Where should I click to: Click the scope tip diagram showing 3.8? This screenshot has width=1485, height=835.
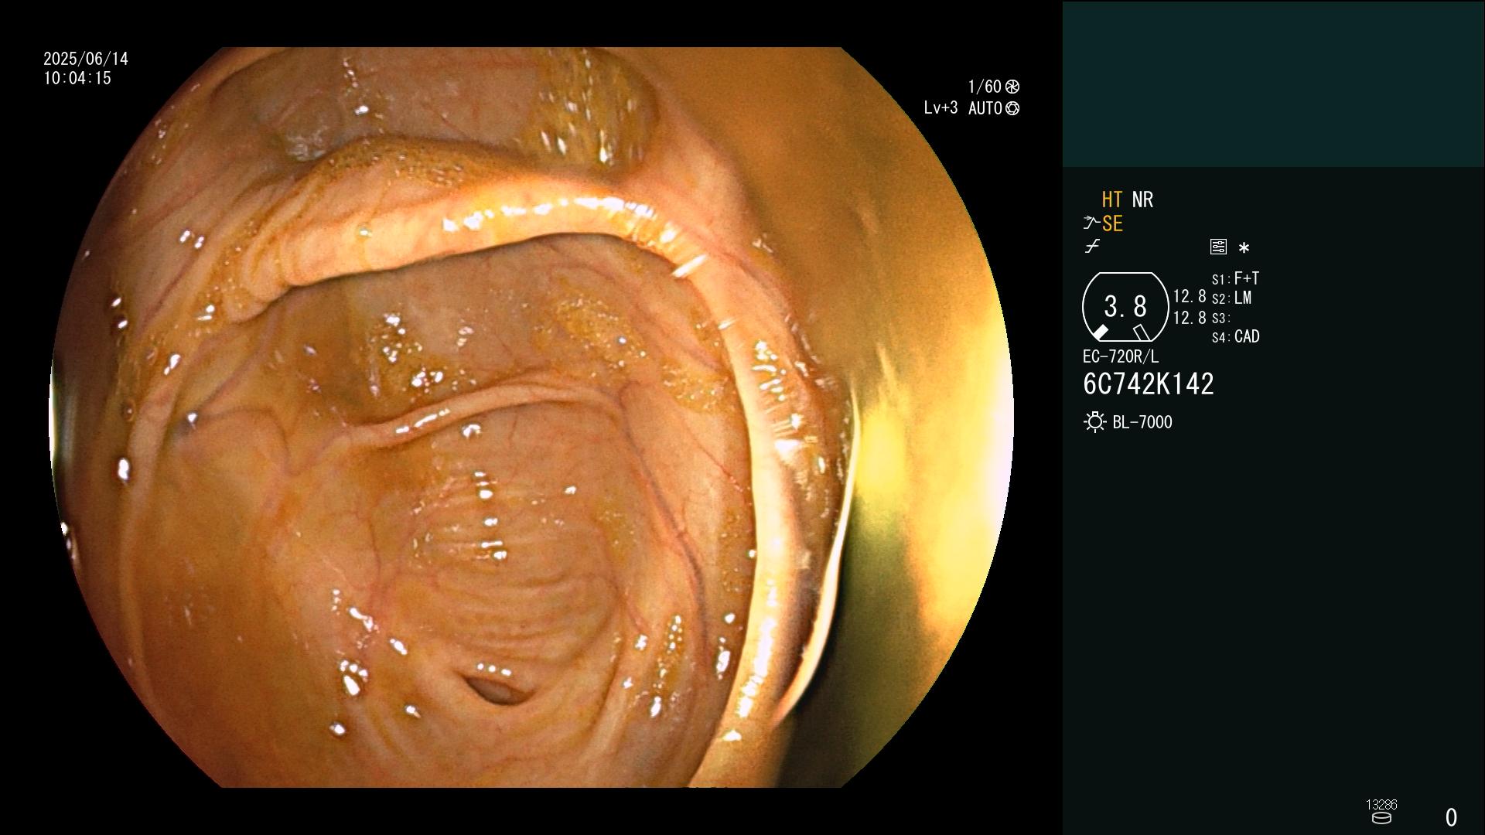1125,307
